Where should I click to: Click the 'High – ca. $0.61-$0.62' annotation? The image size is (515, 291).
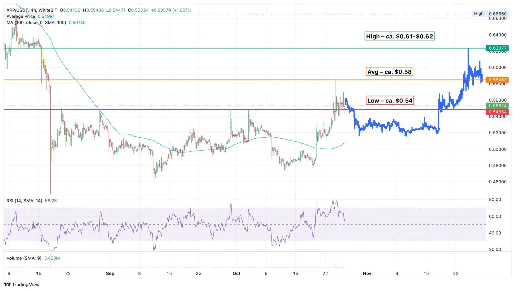(x=400, y=36)
